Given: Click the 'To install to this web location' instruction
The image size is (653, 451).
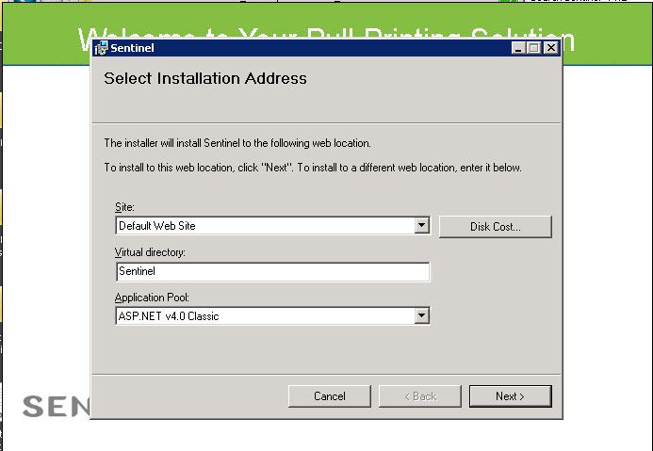Looking at the screenshot, I should (x=313, y=168).
